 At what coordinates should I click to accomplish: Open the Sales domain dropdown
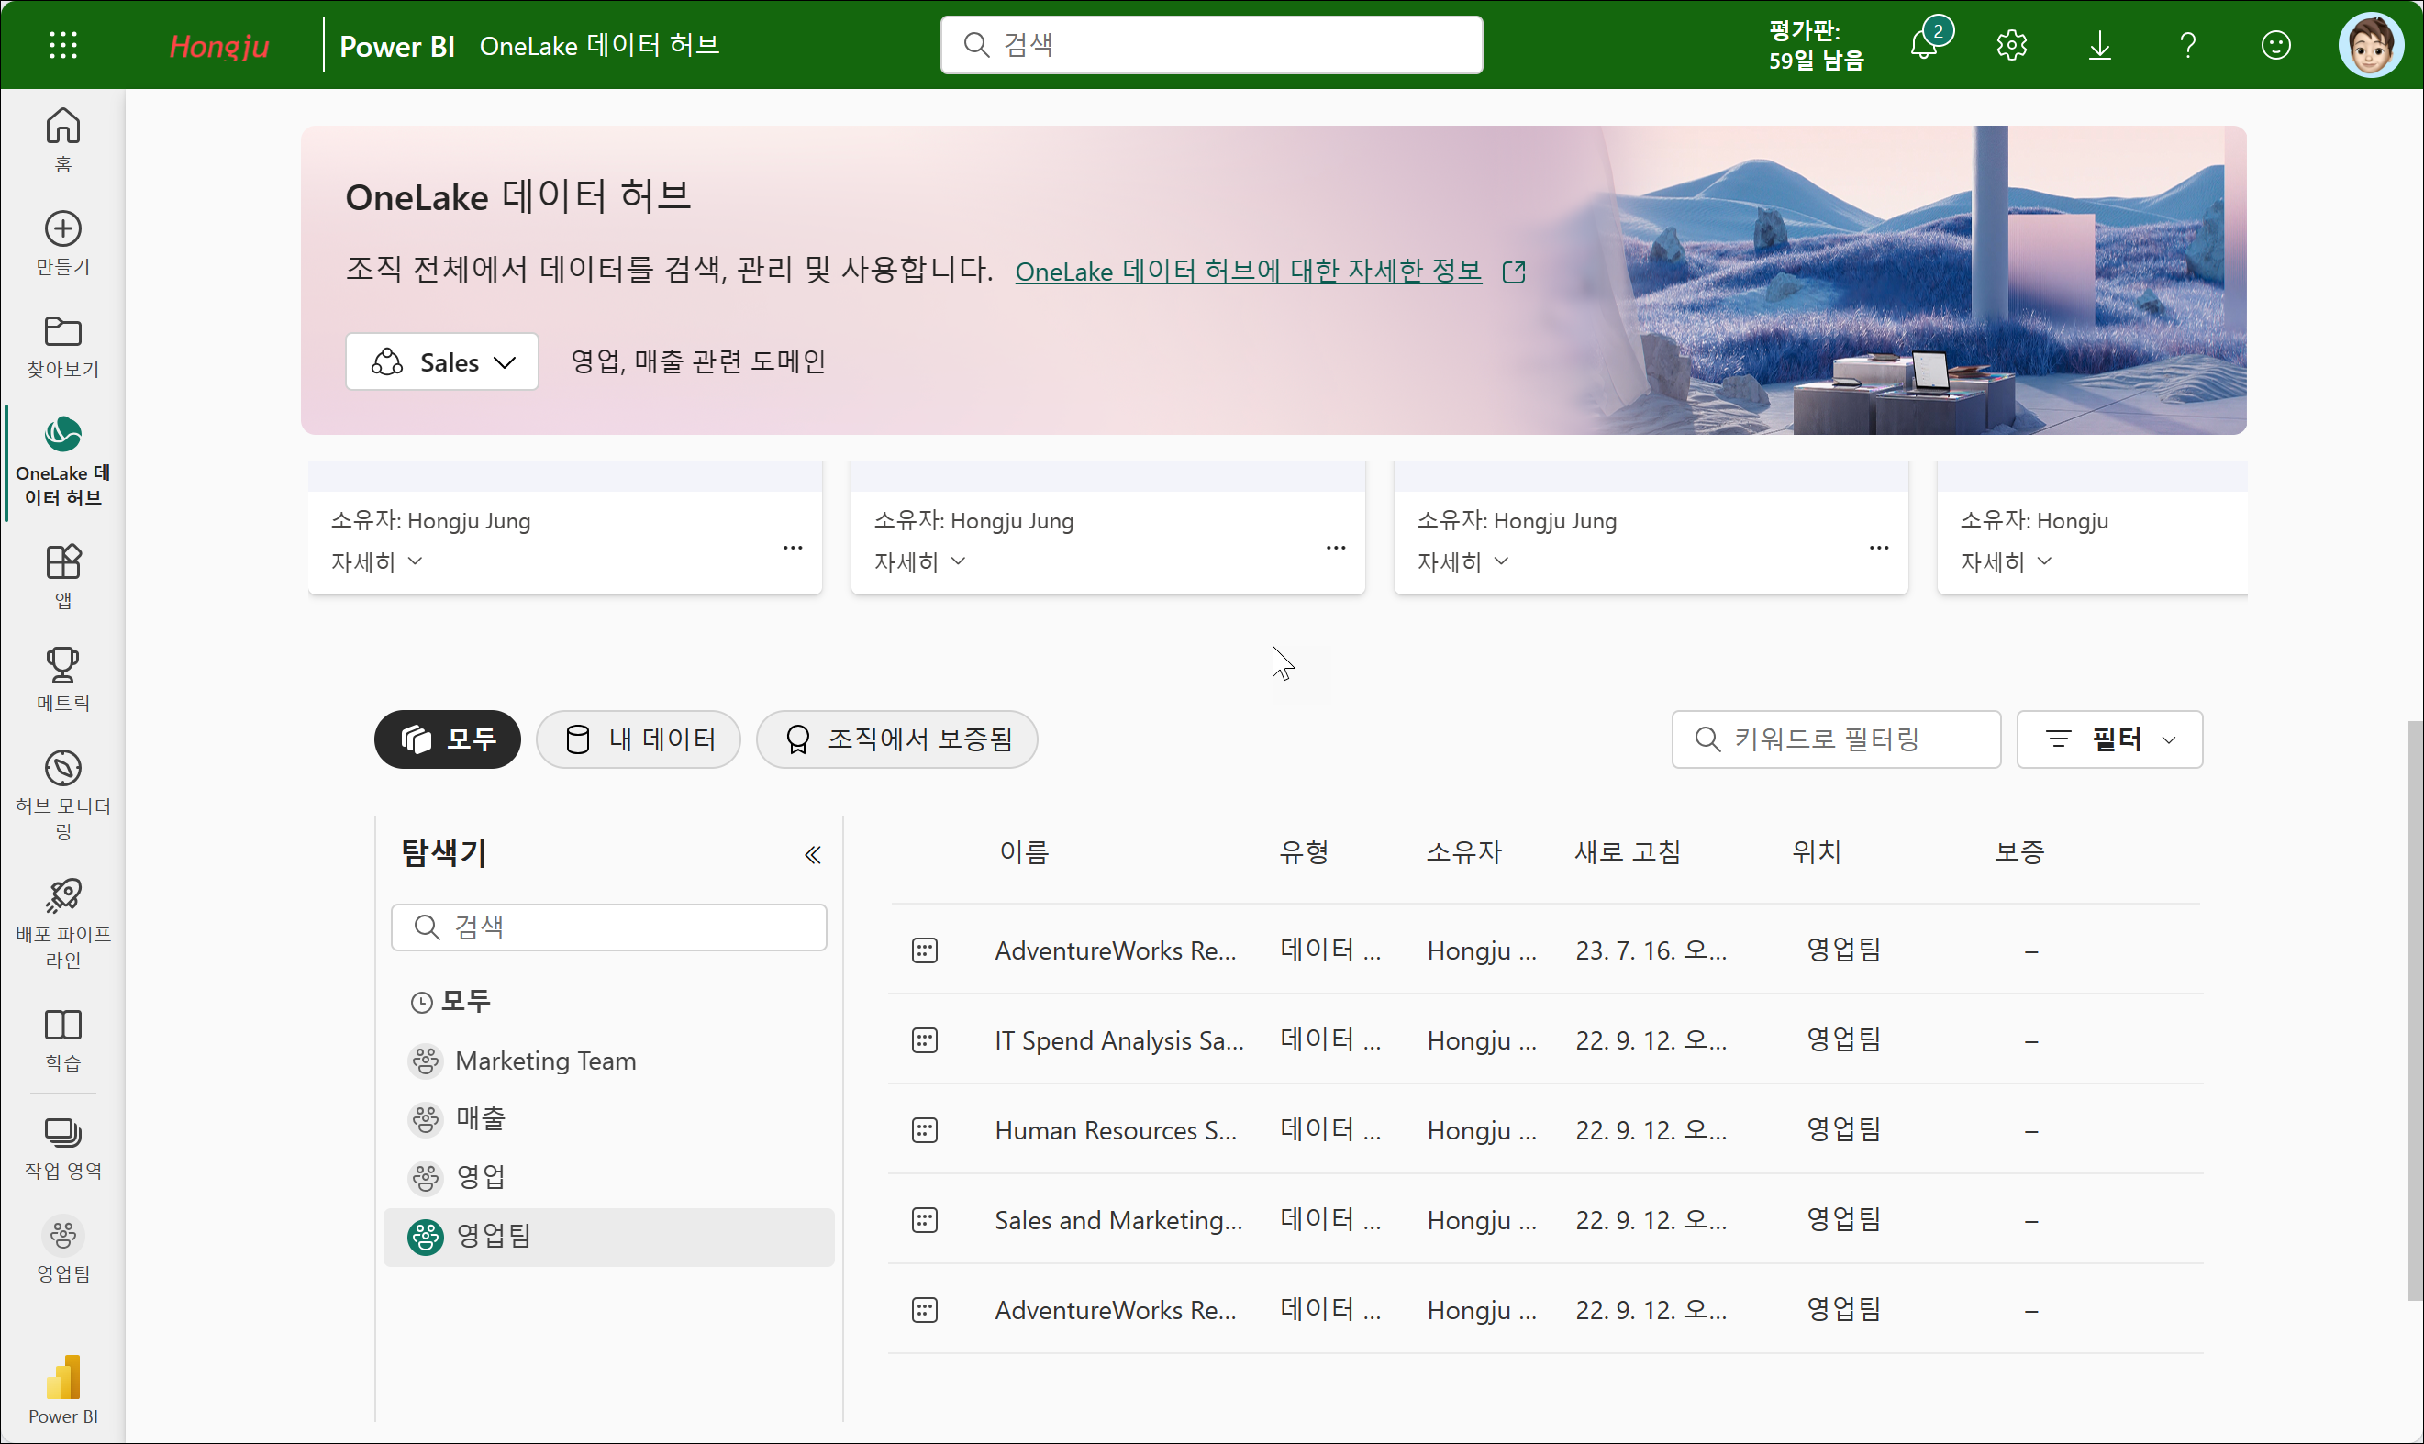click(442, 362)
